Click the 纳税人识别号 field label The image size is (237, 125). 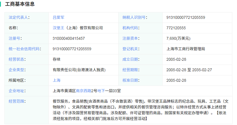(x=134, y=17)
